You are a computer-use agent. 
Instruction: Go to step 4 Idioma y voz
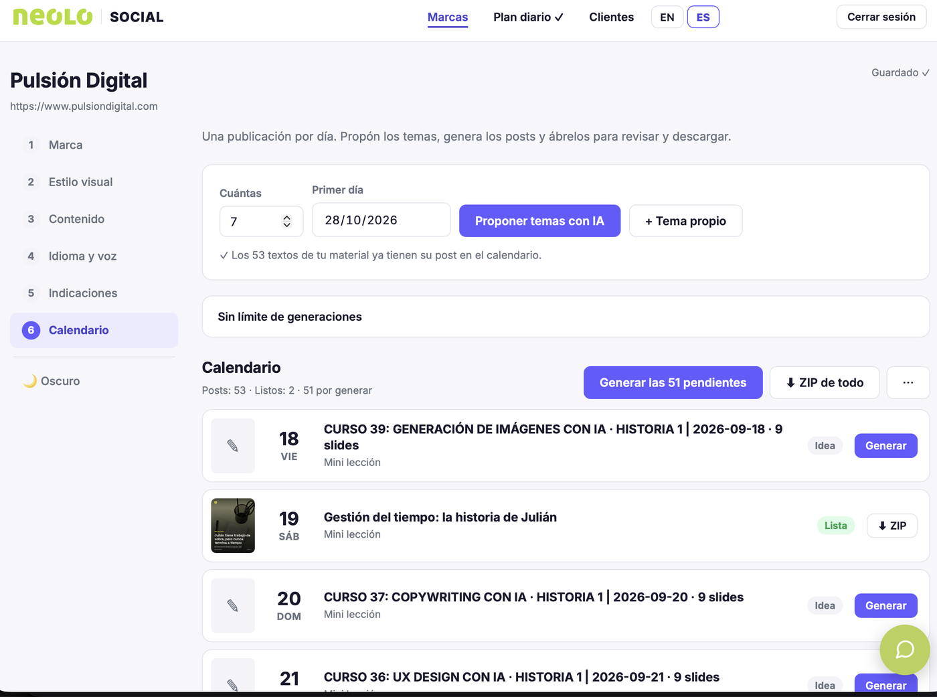coord(94,256)
